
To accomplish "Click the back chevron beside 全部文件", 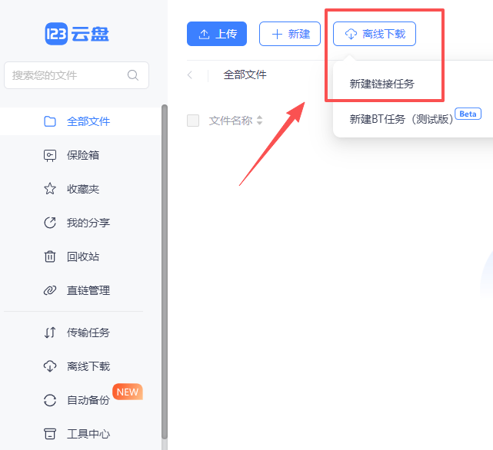I will [190, 75].
